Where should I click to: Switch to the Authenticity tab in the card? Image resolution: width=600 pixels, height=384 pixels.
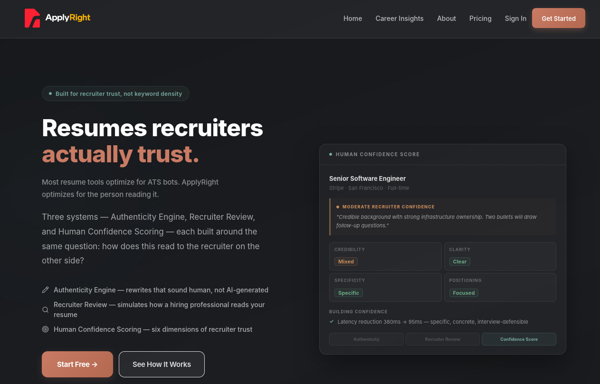(366, 339)
